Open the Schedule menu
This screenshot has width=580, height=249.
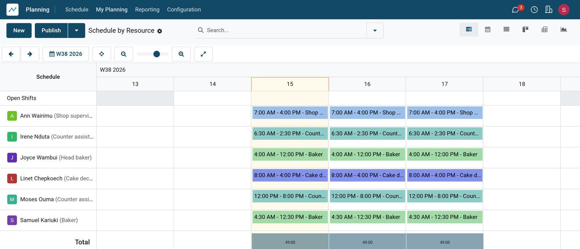77,9
